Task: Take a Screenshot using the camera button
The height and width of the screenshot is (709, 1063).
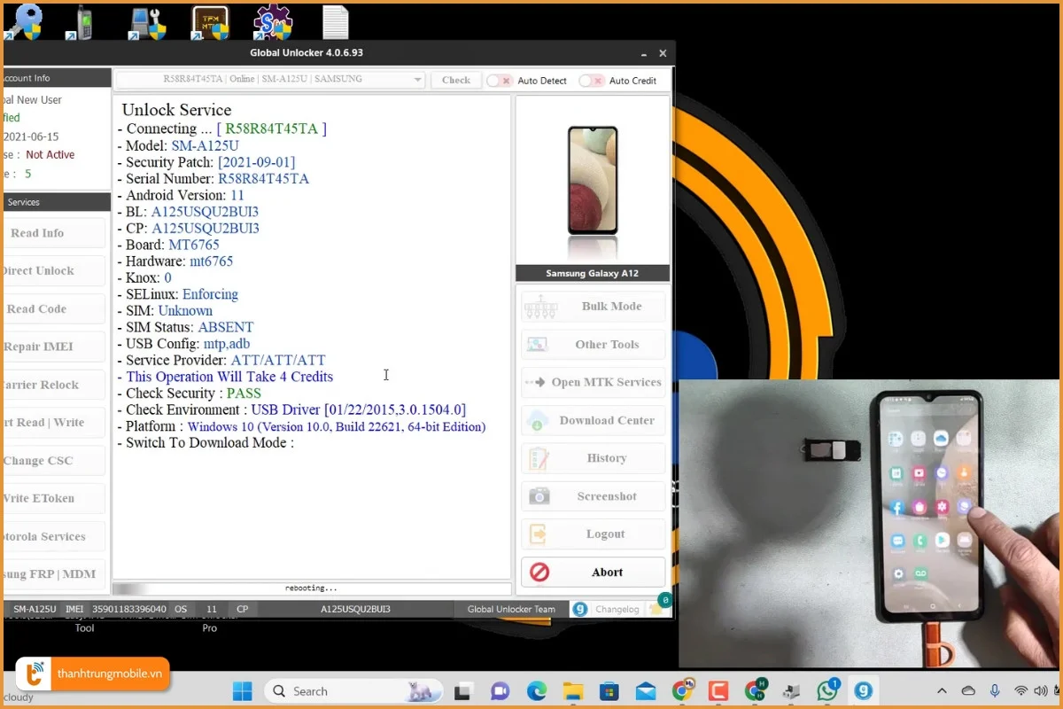Action: pos(593,496)
